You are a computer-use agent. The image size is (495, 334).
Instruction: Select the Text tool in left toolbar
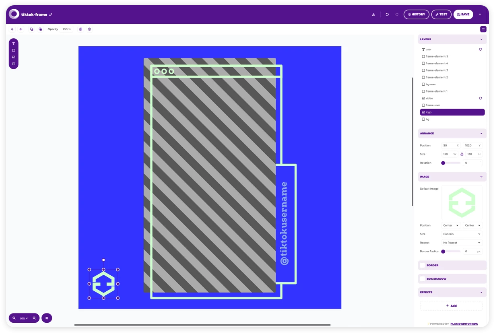point(13,43)
